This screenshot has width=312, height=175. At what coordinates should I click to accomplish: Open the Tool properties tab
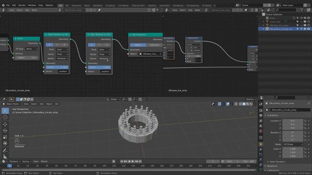(x=261, y=104)
